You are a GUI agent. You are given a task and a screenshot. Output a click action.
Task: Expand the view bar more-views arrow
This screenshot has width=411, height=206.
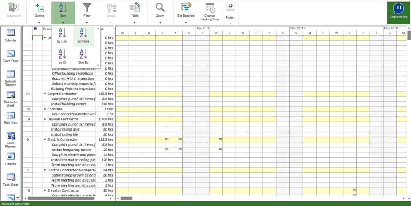click(x=18, y=198)
